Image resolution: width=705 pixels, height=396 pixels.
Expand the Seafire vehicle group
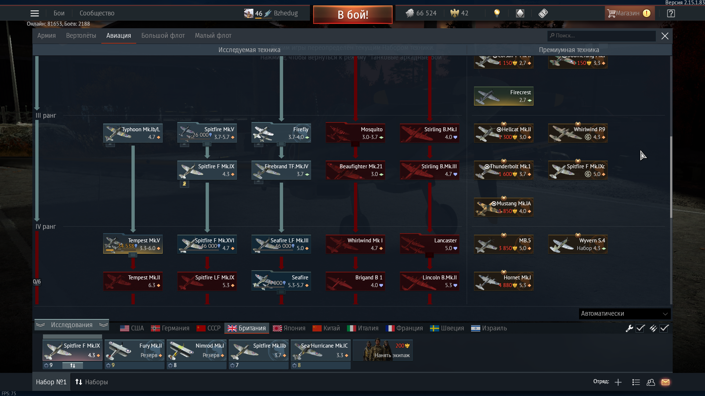[281, 292]
